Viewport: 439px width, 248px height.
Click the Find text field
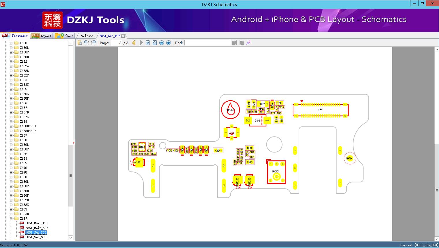208,43
